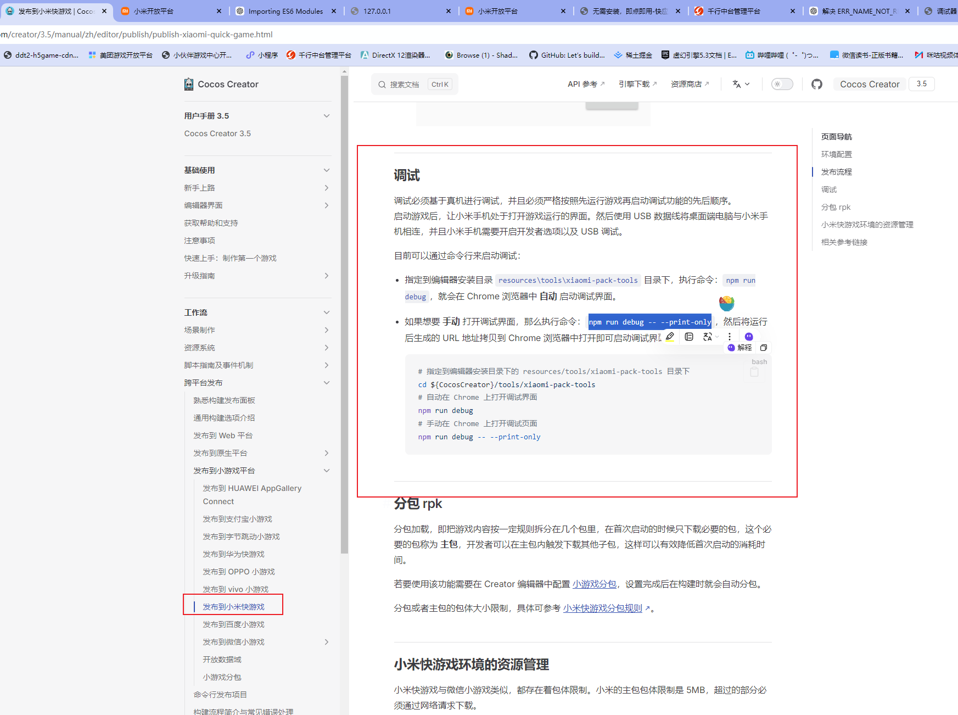Open 发布到 HUAWEI AppGallery Connect in sidebar
The image size is (958, 715).
tap(252, 495)
